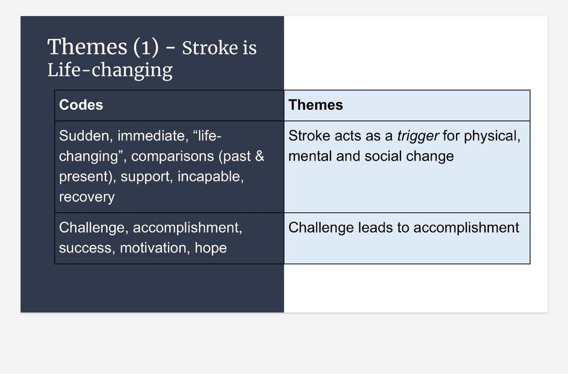The image size is (568, 374).
Task: Click the white area below the table
Action: (x=415, y=288)
